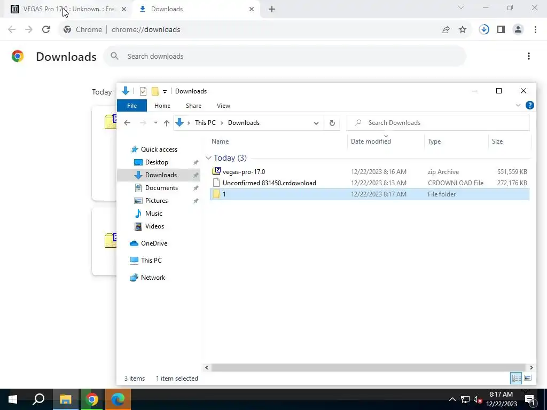The height and width of the screenshot is (410, 547).
Task: Show hidden system tray icons
Action: (452, 399)
